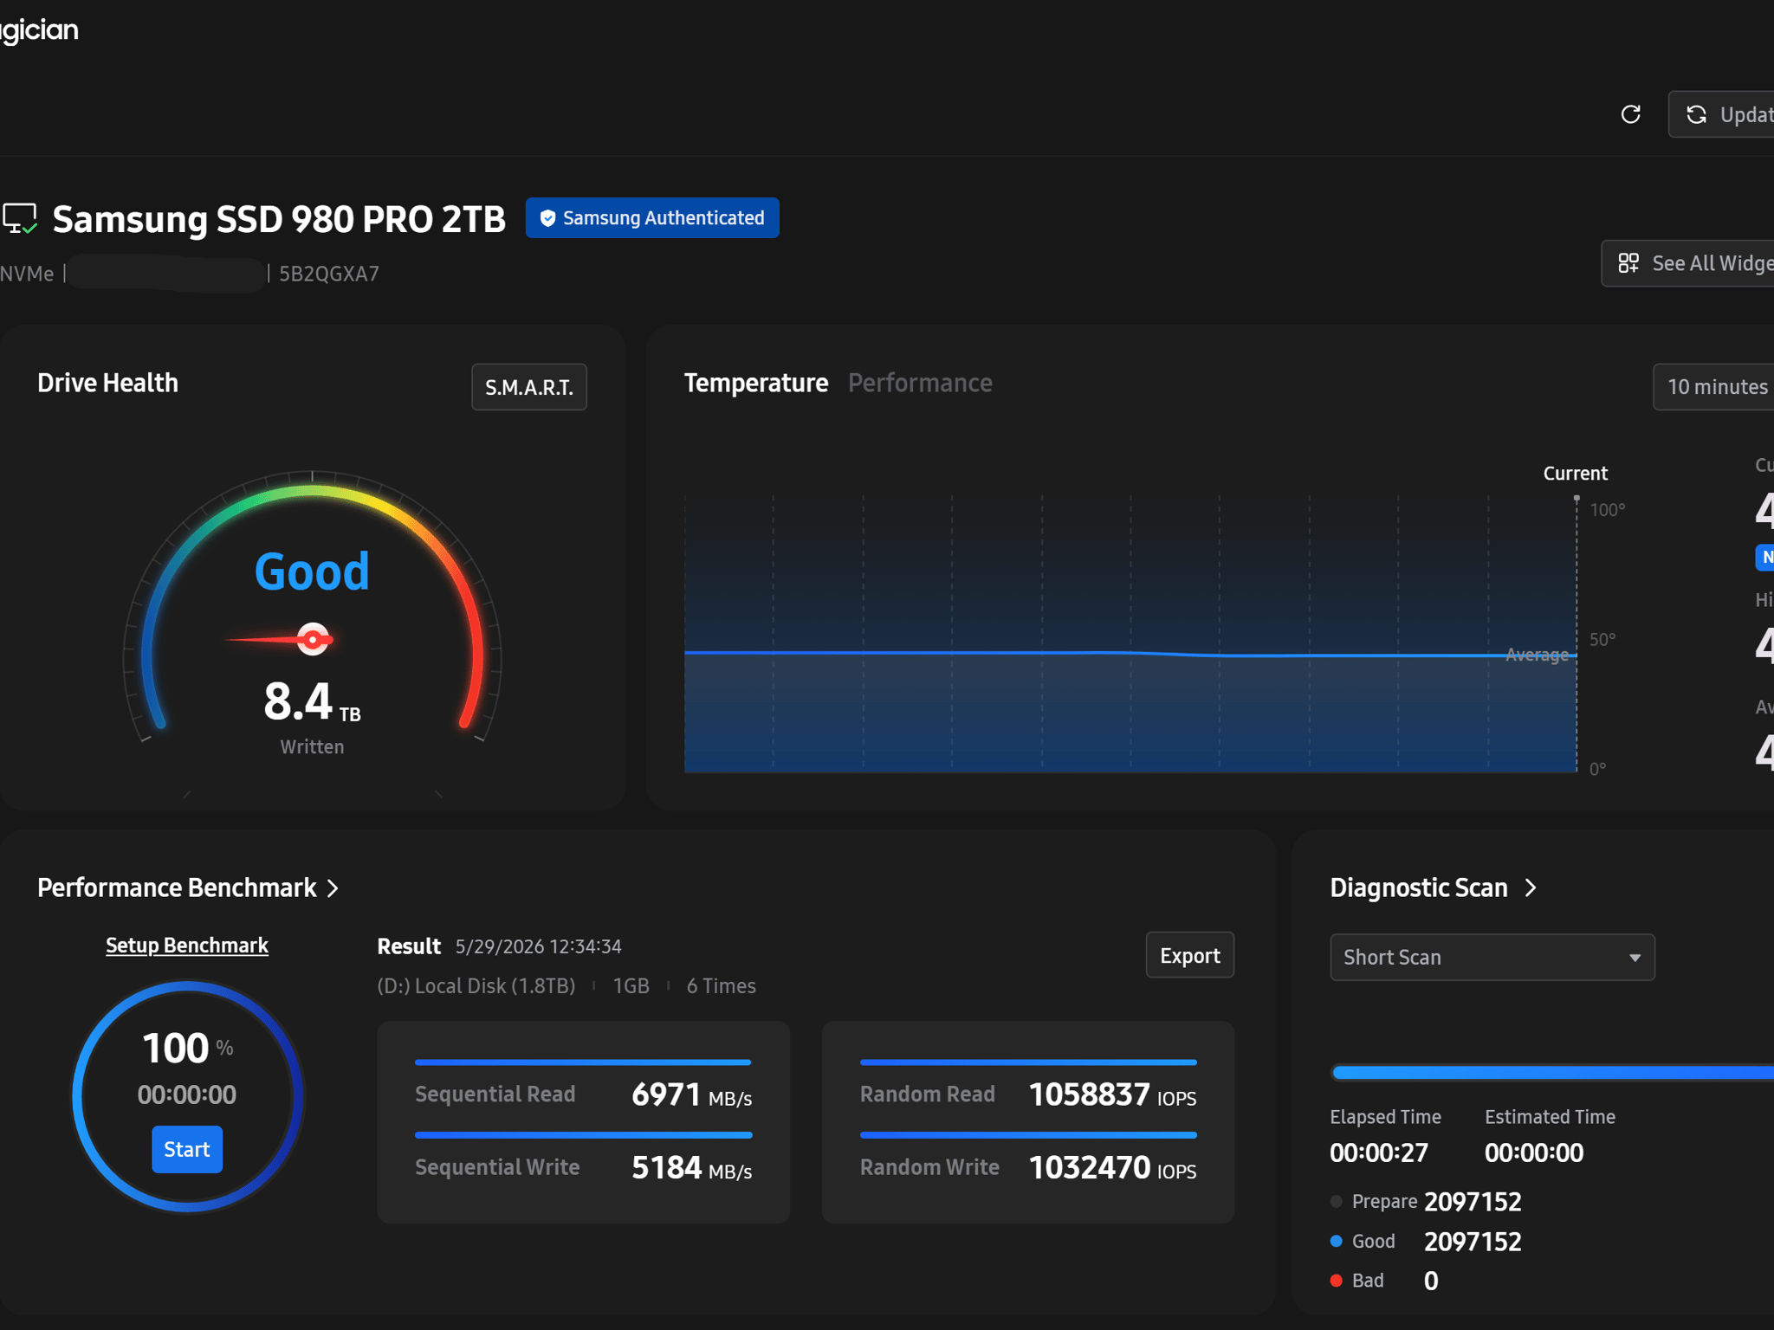Select the Temperature tab
Viewport: 1774px width, 1330px height.
756,383
